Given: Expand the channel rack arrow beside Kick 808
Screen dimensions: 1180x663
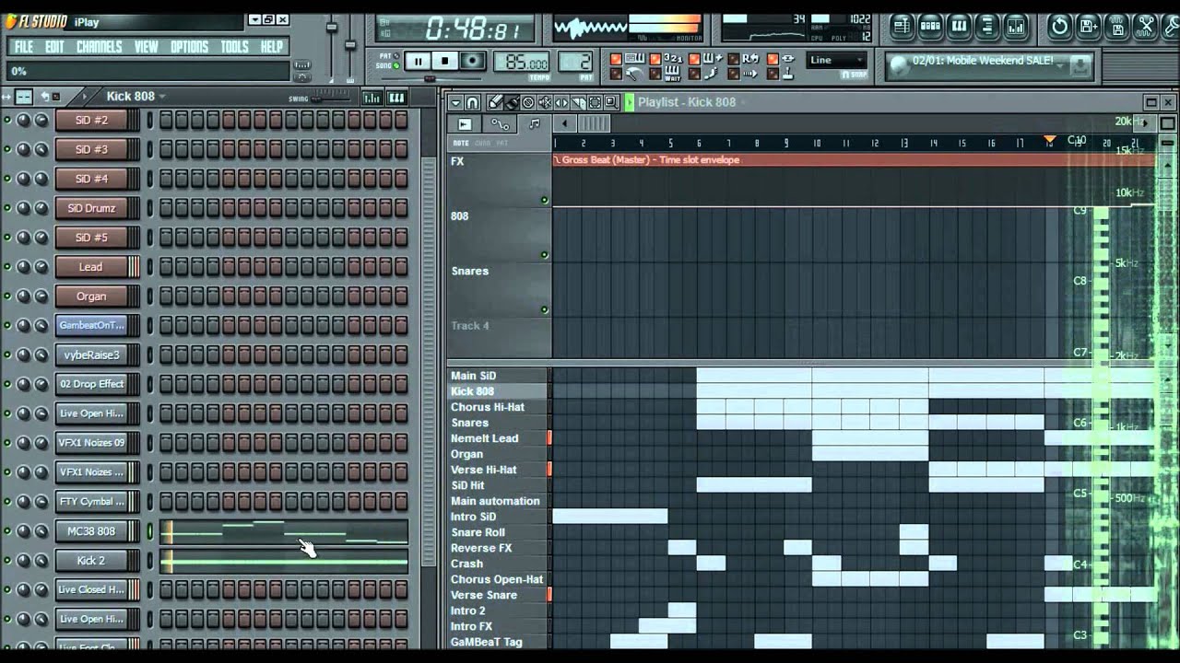Looking at the screenshot, I should 85,96.
